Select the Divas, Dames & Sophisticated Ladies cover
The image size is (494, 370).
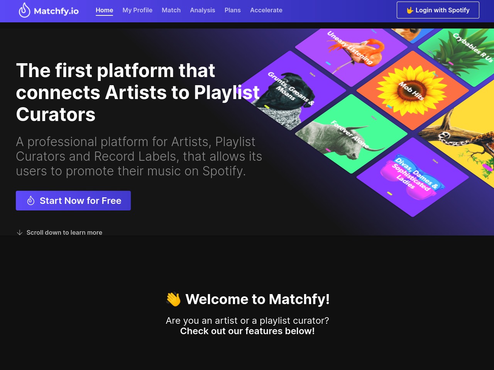pos(412,177)
